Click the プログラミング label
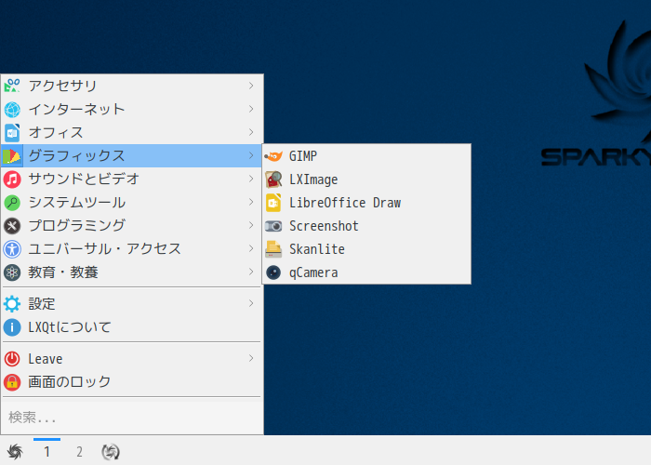 (77, 225)
